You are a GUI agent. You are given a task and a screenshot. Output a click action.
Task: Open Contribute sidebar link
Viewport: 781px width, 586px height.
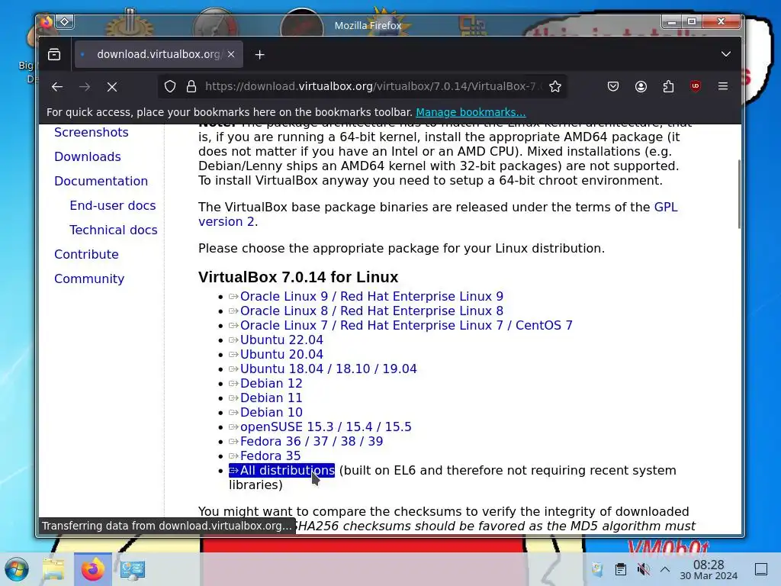(86, 254)
